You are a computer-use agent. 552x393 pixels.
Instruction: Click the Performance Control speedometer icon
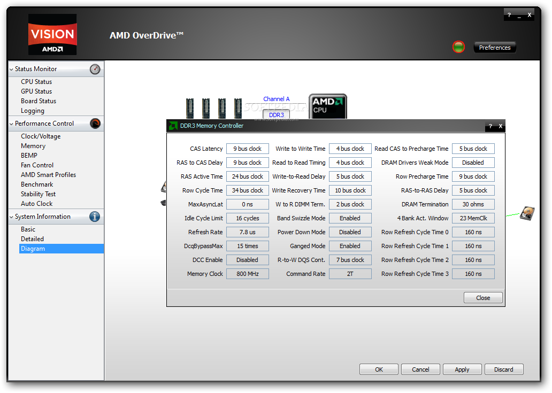point(95,124)
